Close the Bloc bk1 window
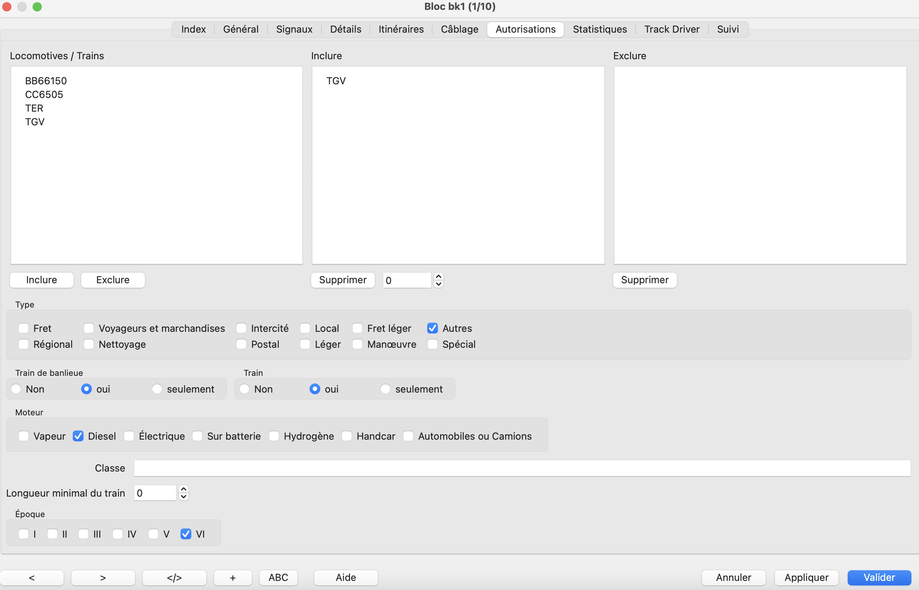Viewport: 919px width, 590px height. point(7,6)
